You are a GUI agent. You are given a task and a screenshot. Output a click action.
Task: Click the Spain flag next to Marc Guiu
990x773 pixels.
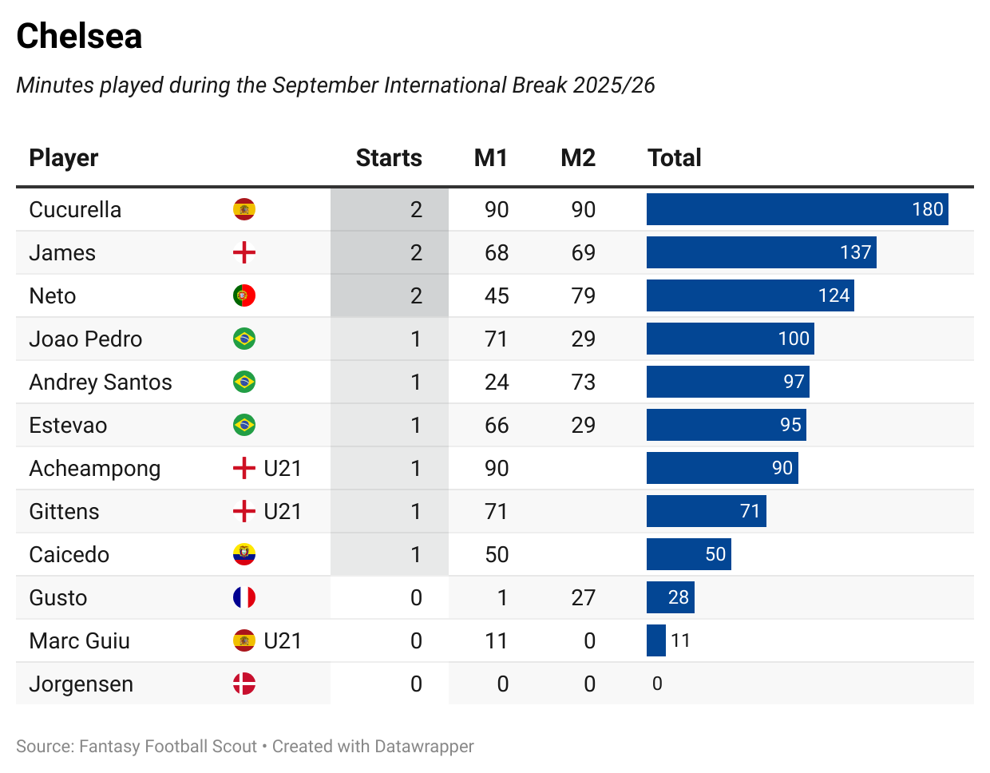click(244, 641)
